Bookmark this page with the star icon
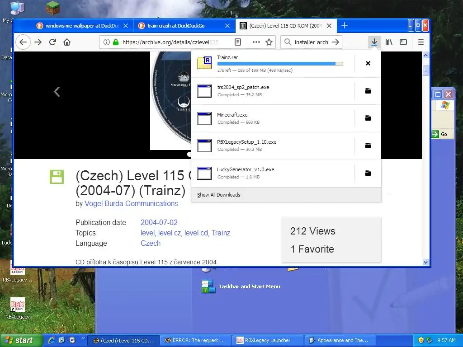 (x=269, y=42)
